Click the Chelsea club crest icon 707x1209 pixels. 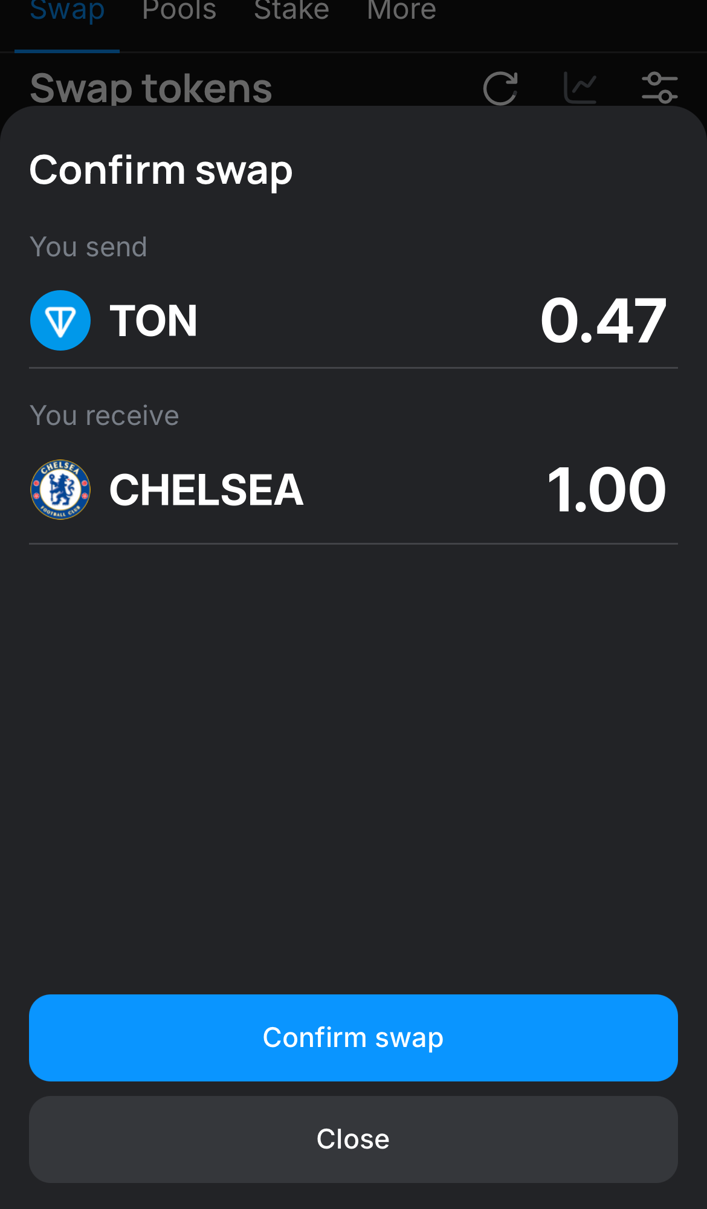[x=60, y=490]
